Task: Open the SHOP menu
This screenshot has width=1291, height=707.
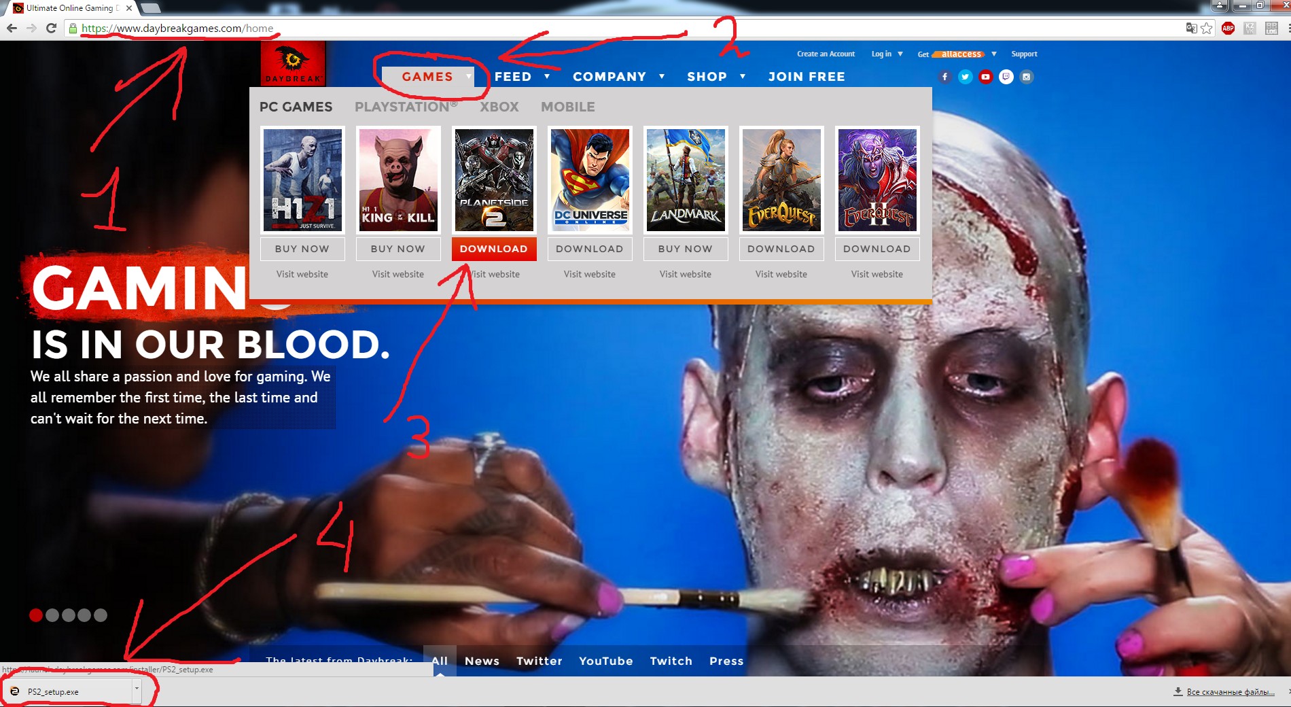Action: (x=707, y=77)
